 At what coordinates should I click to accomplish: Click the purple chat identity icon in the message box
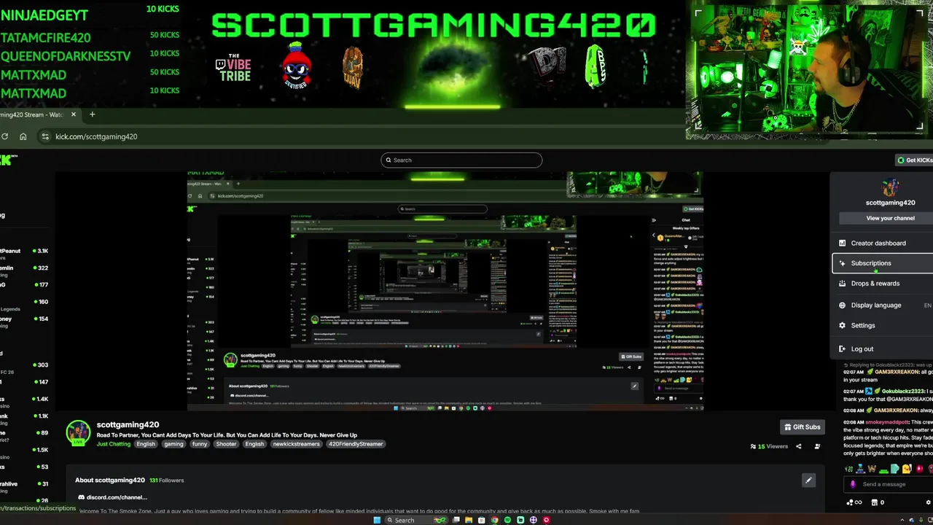tap(853, 484)
